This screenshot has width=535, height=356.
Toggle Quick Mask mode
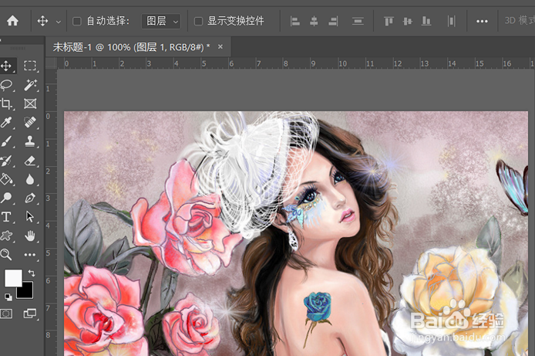pyautogui.click(x=6, y=314)
